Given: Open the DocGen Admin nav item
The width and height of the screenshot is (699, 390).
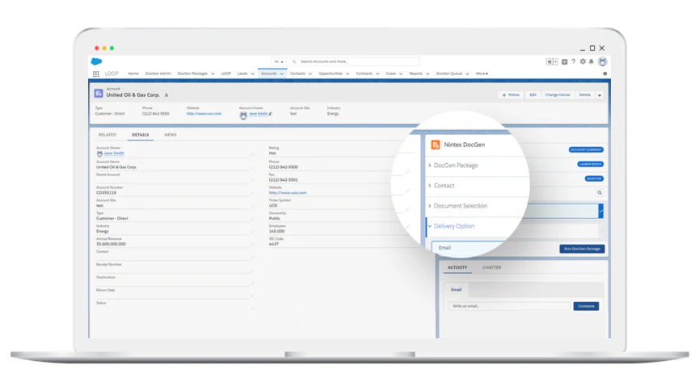Looking at the screenshot, I should [x=158, y=73].
